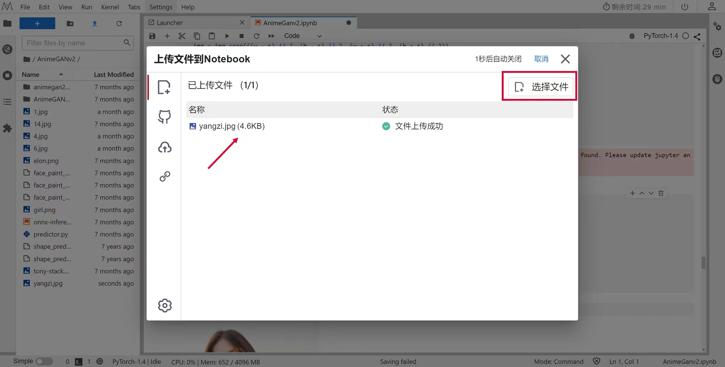Open the debugger bug icon
This screenshot has height=367, width=725.
point(632,36)
